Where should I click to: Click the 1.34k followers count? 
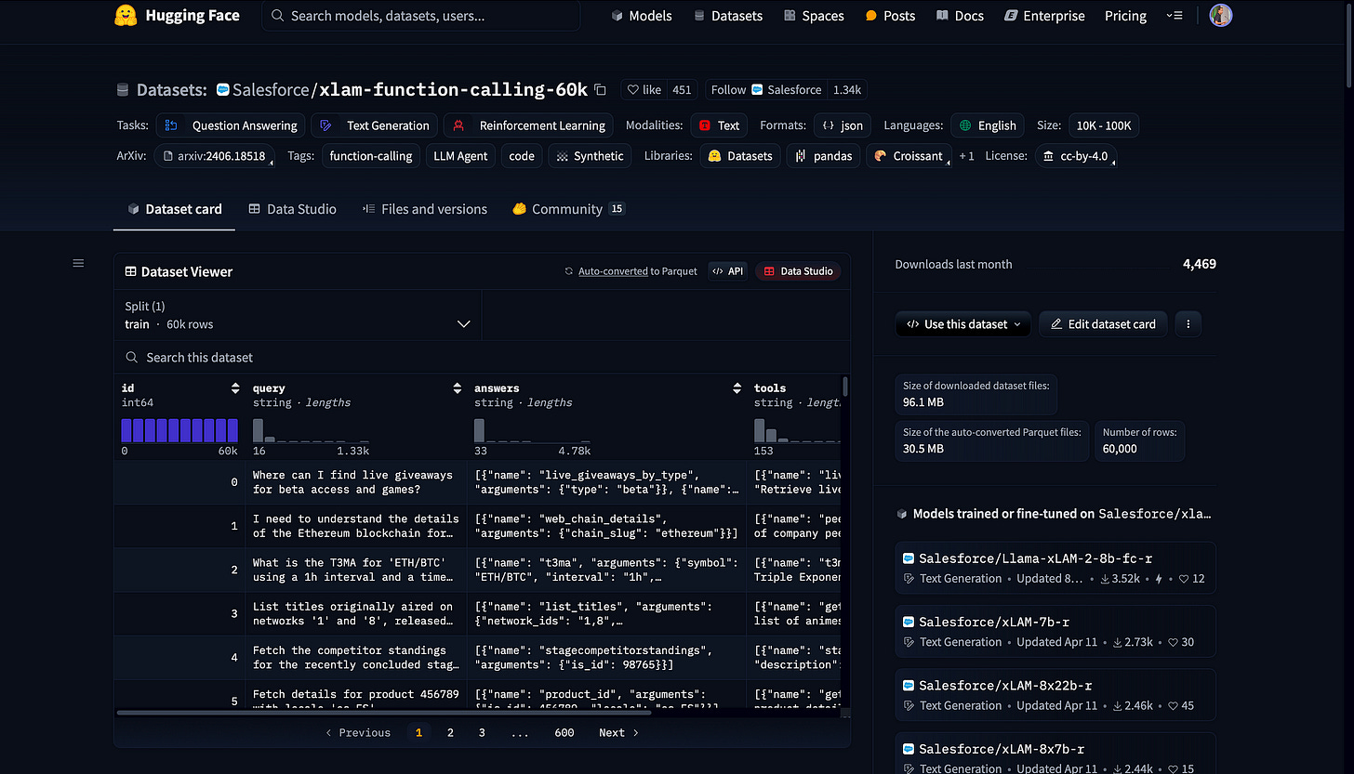pos(847,90)
